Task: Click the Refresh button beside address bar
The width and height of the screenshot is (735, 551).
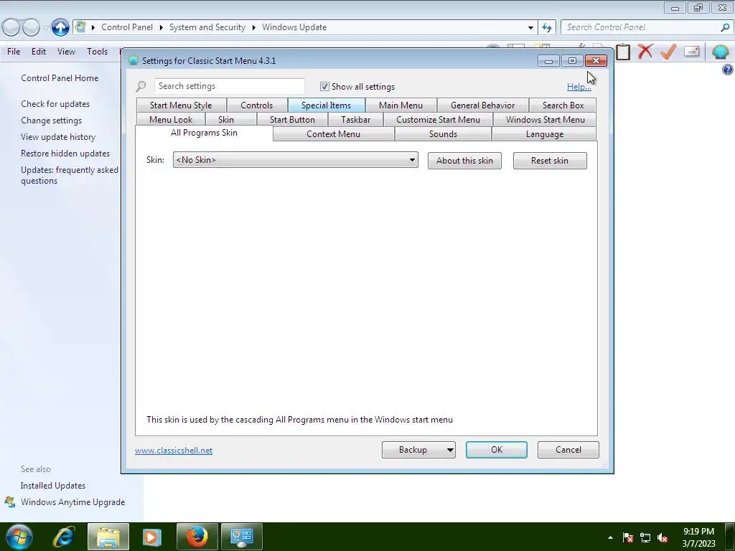Action: [x=546, y=27]
